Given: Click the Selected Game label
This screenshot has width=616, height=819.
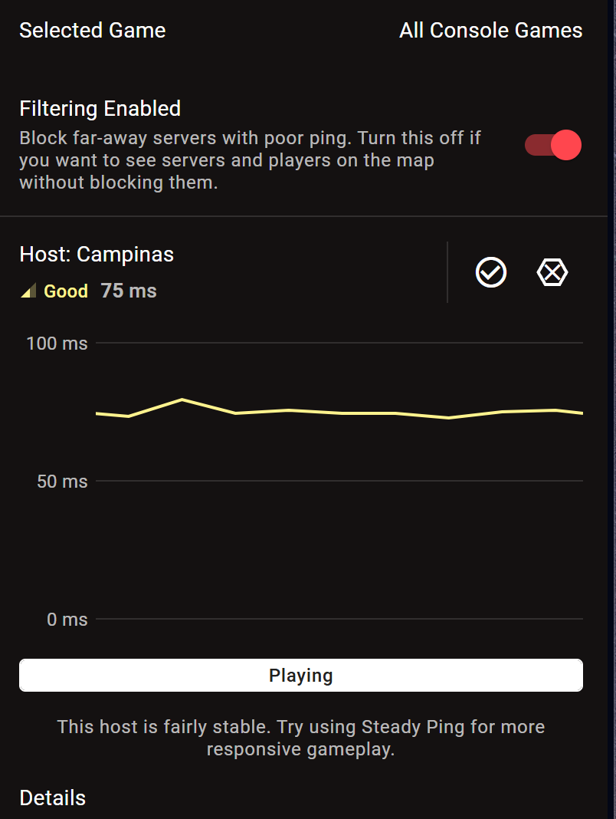Looking at the screenshot, I should 93,31.
